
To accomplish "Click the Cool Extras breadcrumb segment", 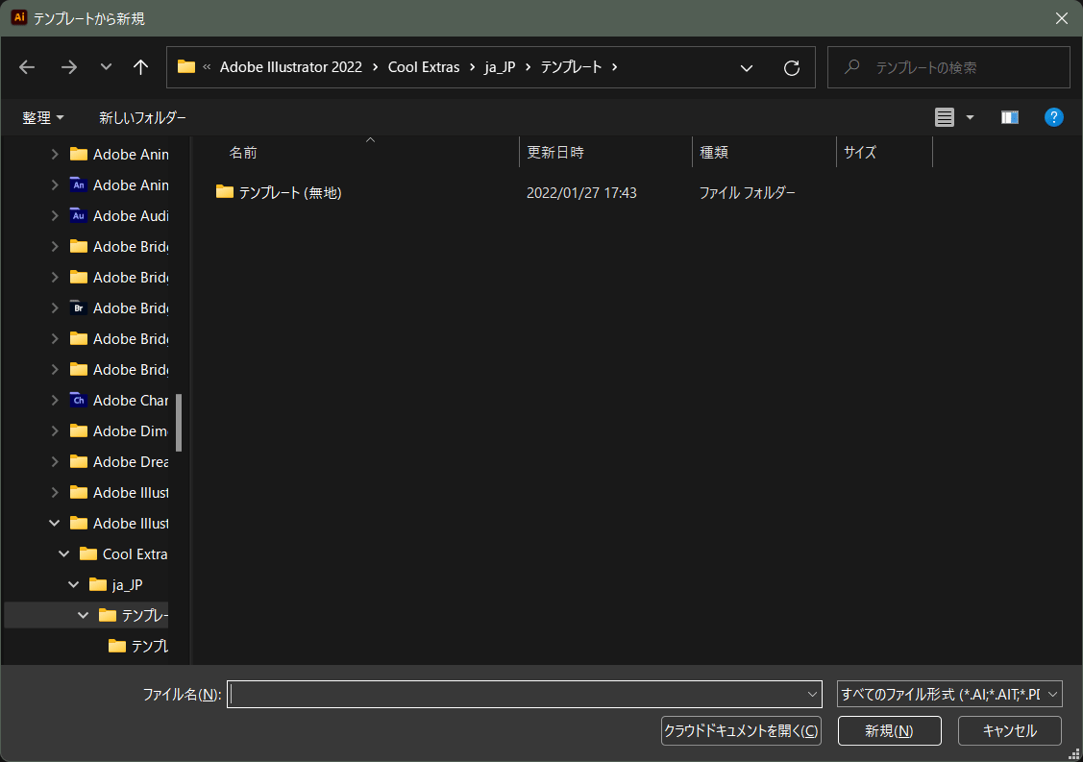I will pos(424,67).
